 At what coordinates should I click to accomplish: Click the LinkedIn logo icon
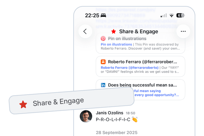pyautogui.click(x=103, y=85)
